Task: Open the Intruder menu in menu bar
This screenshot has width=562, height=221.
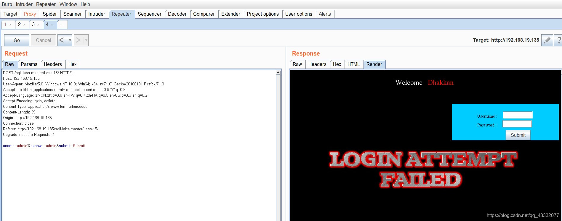Action: (x=24, y=4)
